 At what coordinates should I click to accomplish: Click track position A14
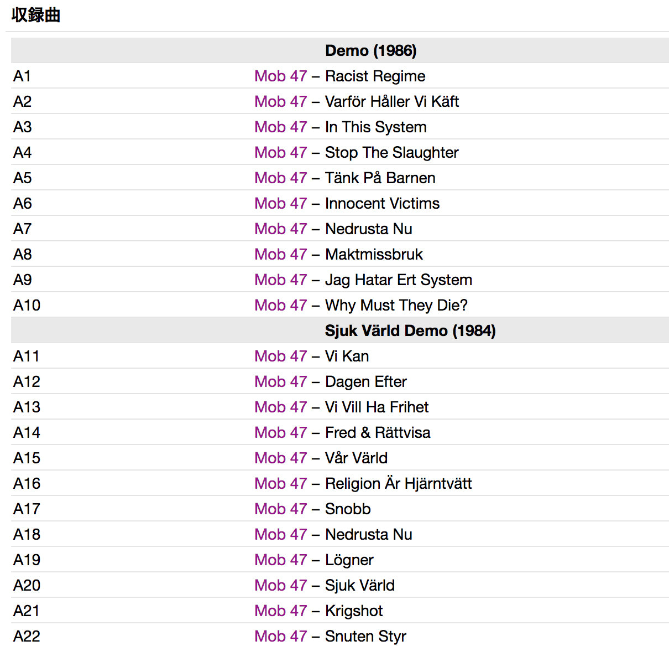point(27,432)
